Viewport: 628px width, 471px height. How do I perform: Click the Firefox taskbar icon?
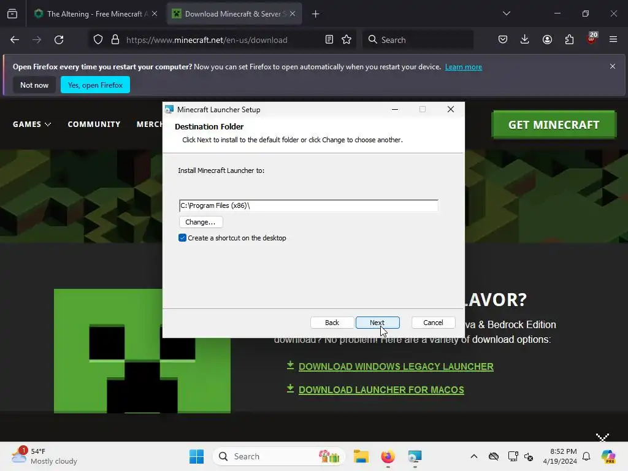pos(388,456)
